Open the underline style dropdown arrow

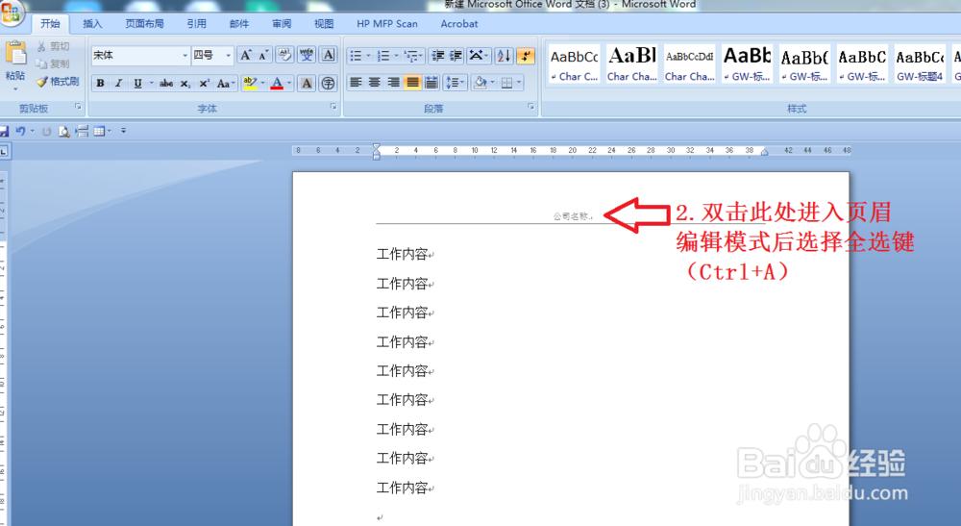tap(151, 84)
